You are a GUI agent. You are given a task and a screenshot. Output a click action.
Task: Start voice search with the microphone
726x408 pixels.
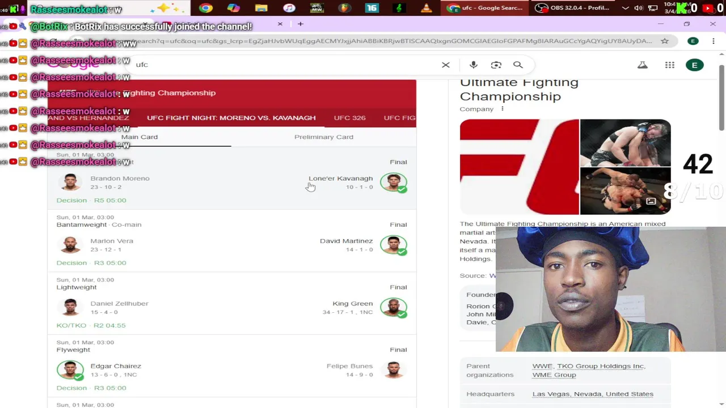tap(474, 65)
